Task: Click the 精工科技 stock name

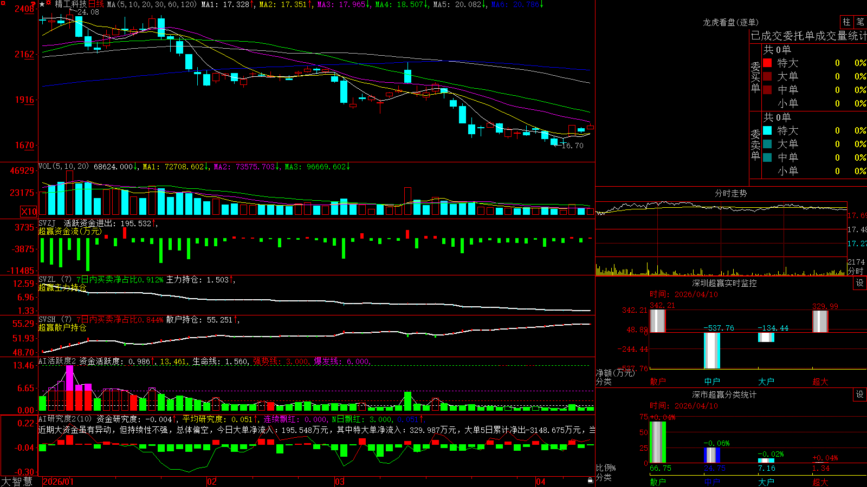Action: pos(70,4)
